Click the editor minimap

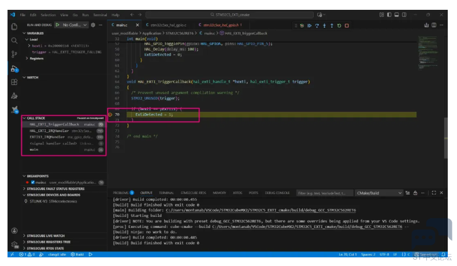[x=428, y=53]
